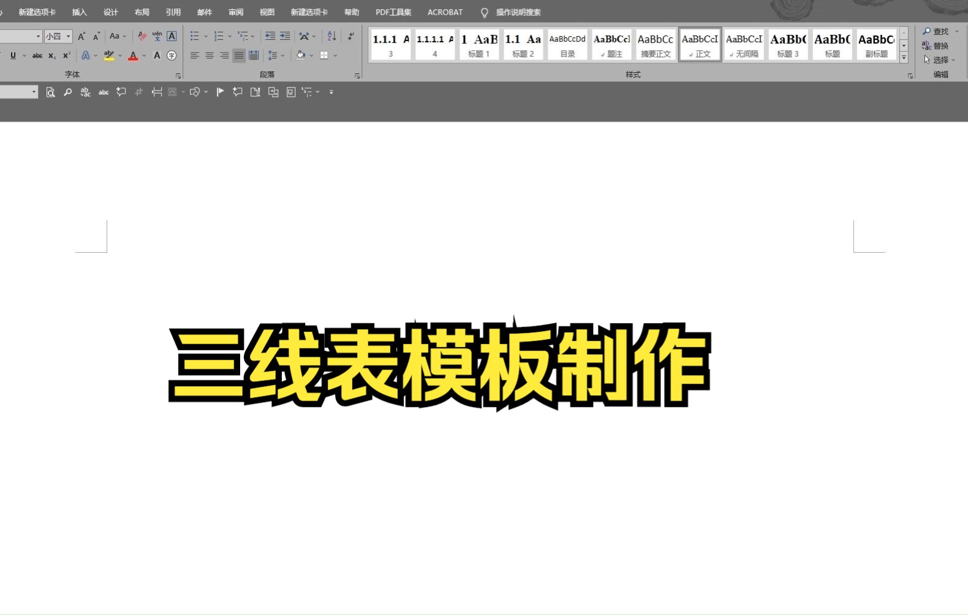This screenshot has height=615, width=968.
Task: Click the phonetic guide wén icon
Action: [157, 36]
